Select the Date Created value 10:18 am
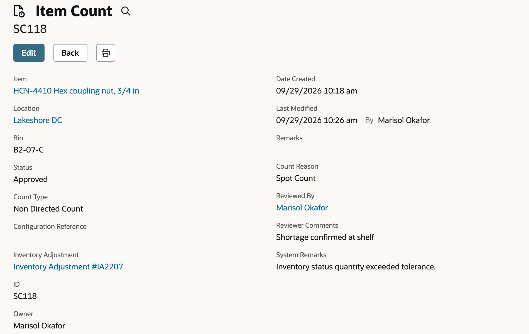The height and width of the screenshot is (334, 529). click(317, 91)
